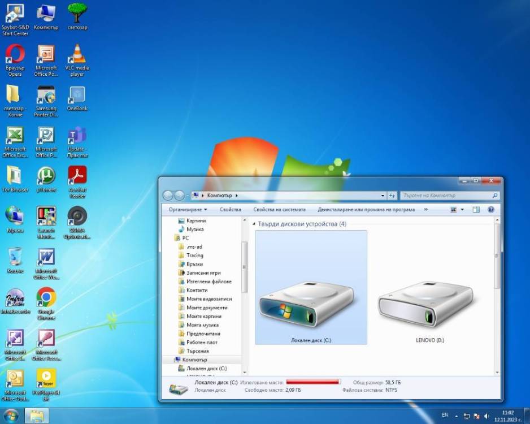
Task: Click Деинсталиране или промяна на програма
Action: 366,210
